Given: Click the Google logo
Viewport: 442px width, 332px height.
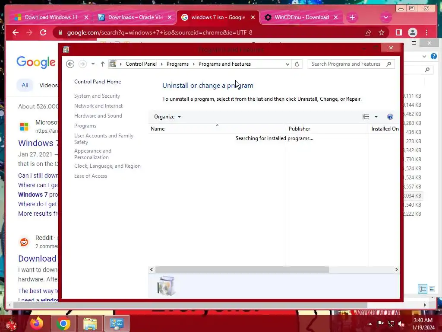Looking at the screenshot, I should click(36, 62).
